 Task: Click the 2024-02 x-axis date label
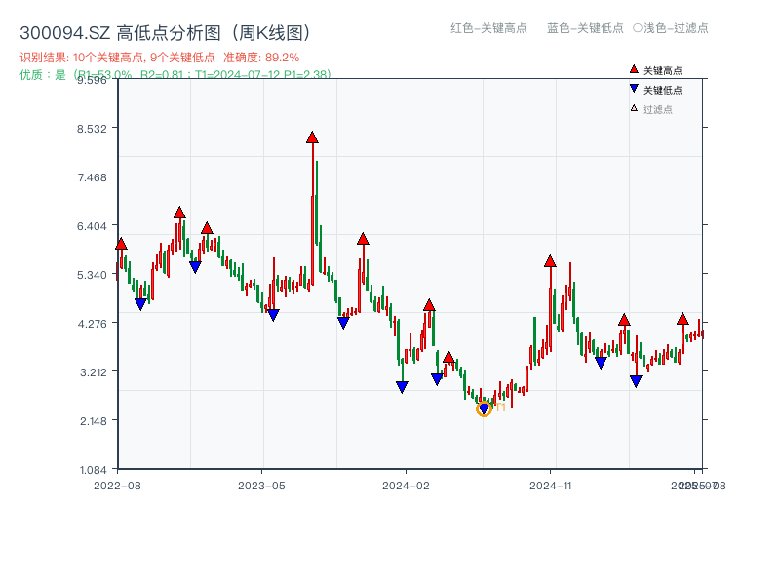click(x=406, y=486)
